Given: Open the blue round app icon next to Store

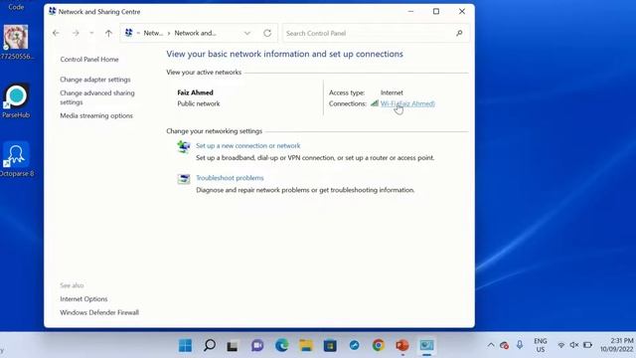Looking at the screenshot, I should coord(354,345).
